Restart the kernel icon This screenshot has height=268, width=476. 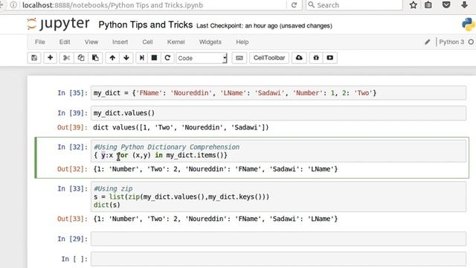tap(167, 58)
